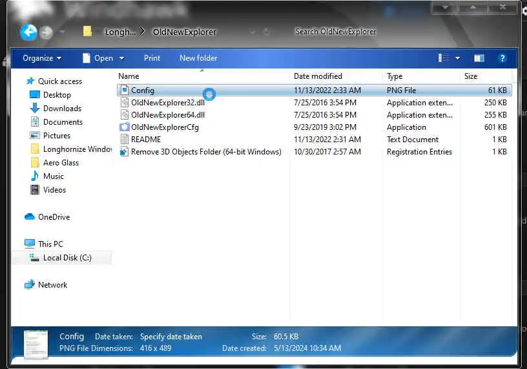Select OneDrive in navigation pane
The width and height of the screenshot is (527, 369).
54,217
